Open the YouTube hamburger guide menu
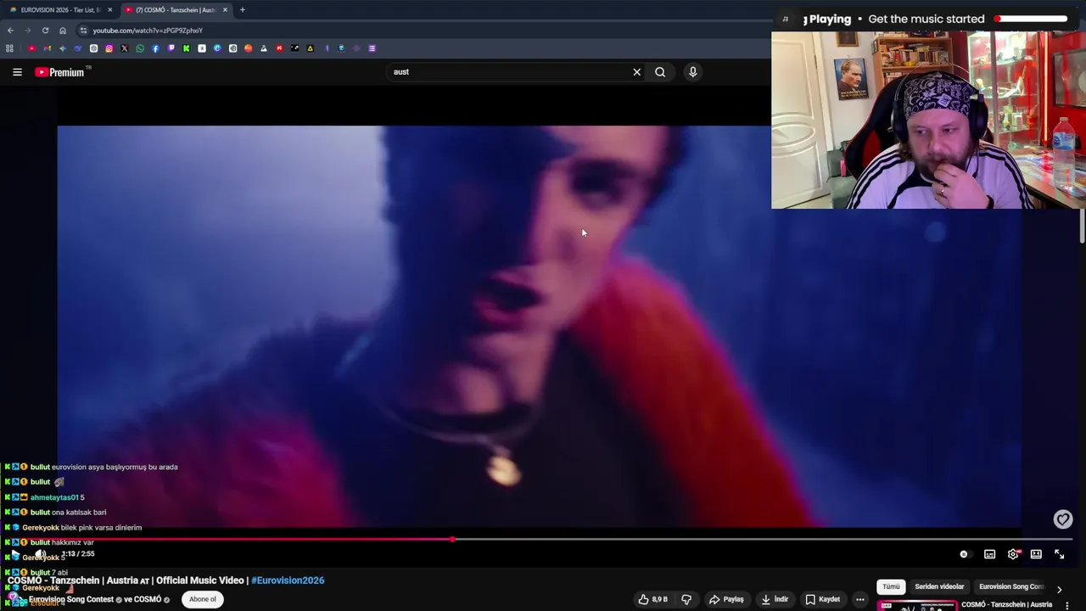This screenshot has width=1086, height=611. pyautogui.click(x=17, y=72)
